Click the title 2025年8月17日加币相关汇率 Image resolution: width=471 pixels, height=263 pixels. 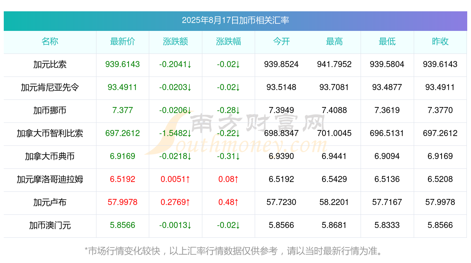click(x=236, y=20)
